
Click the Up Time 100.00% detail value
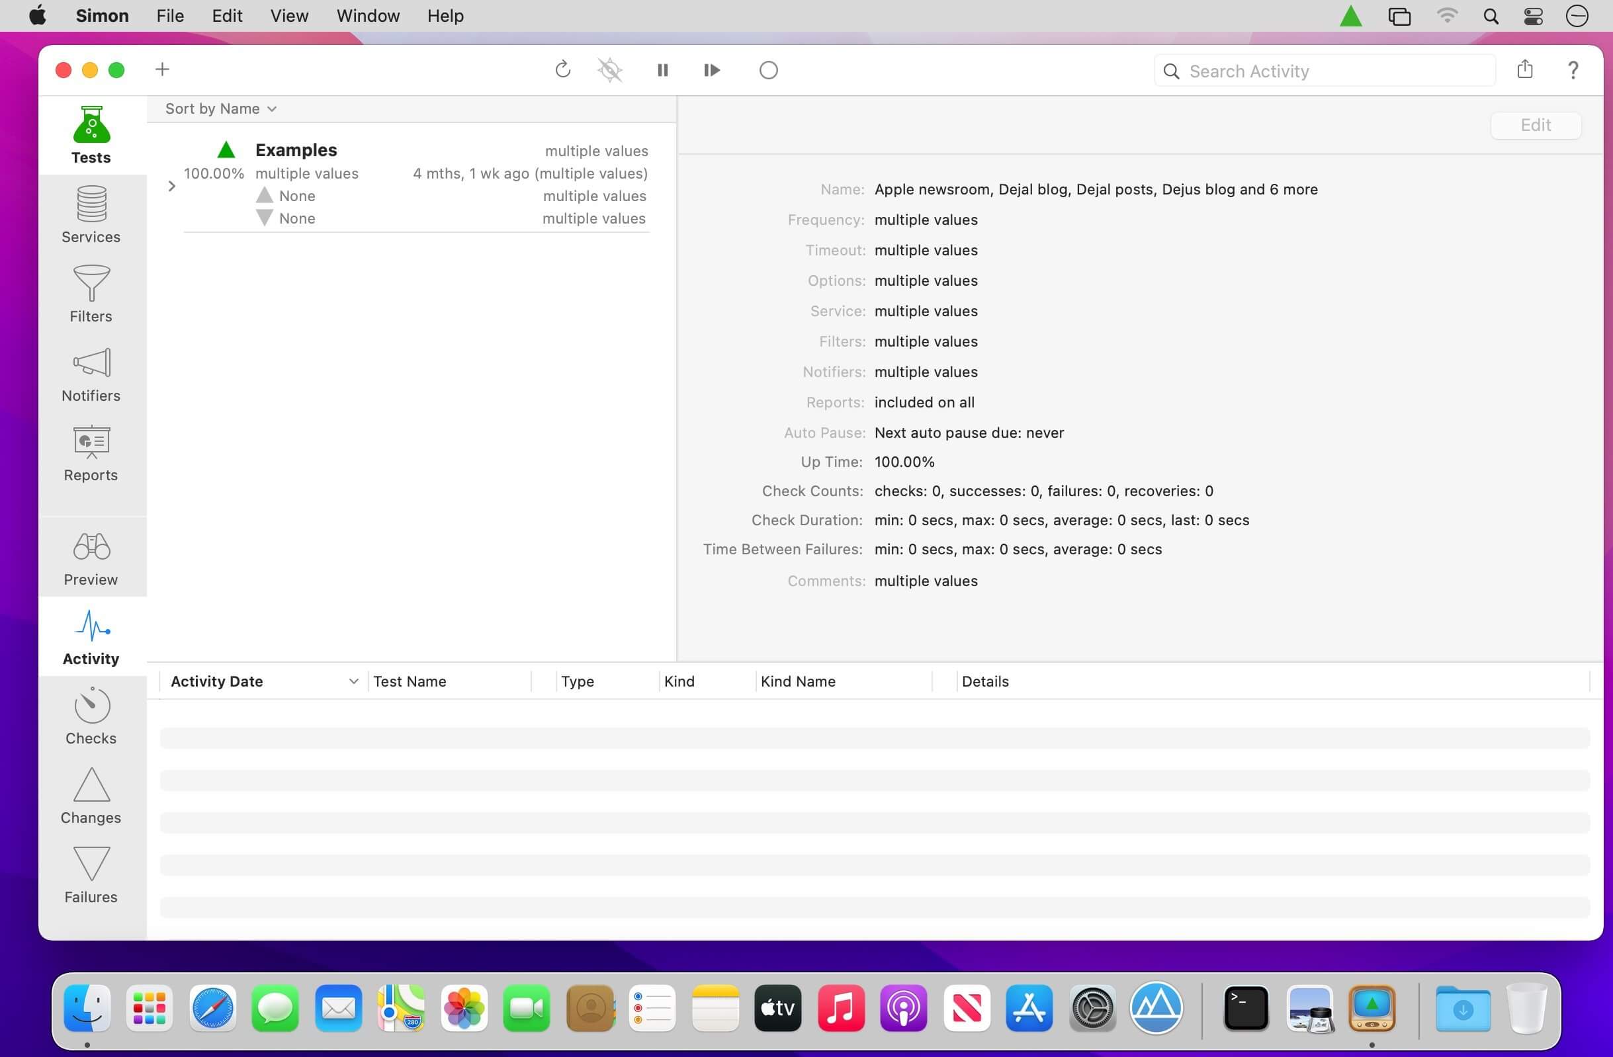coord(904,462)
